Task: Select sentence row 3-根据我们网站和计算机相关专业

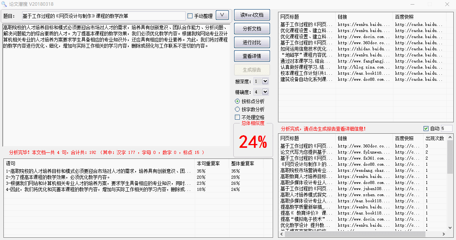Action: (138, 183)
